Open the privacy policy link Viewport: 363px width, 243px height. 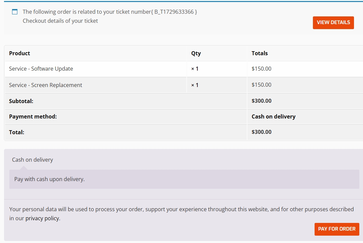42,218
